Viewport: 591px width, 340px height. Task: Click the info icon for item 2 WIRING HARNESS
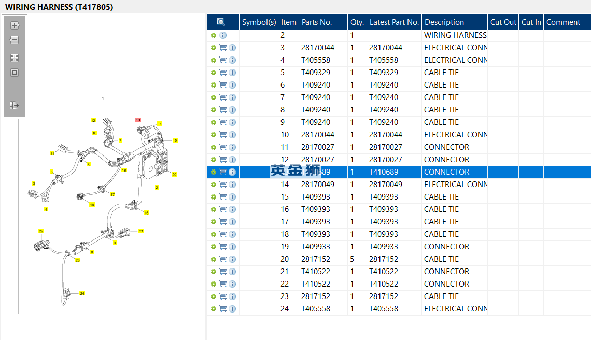coord(223,35)
